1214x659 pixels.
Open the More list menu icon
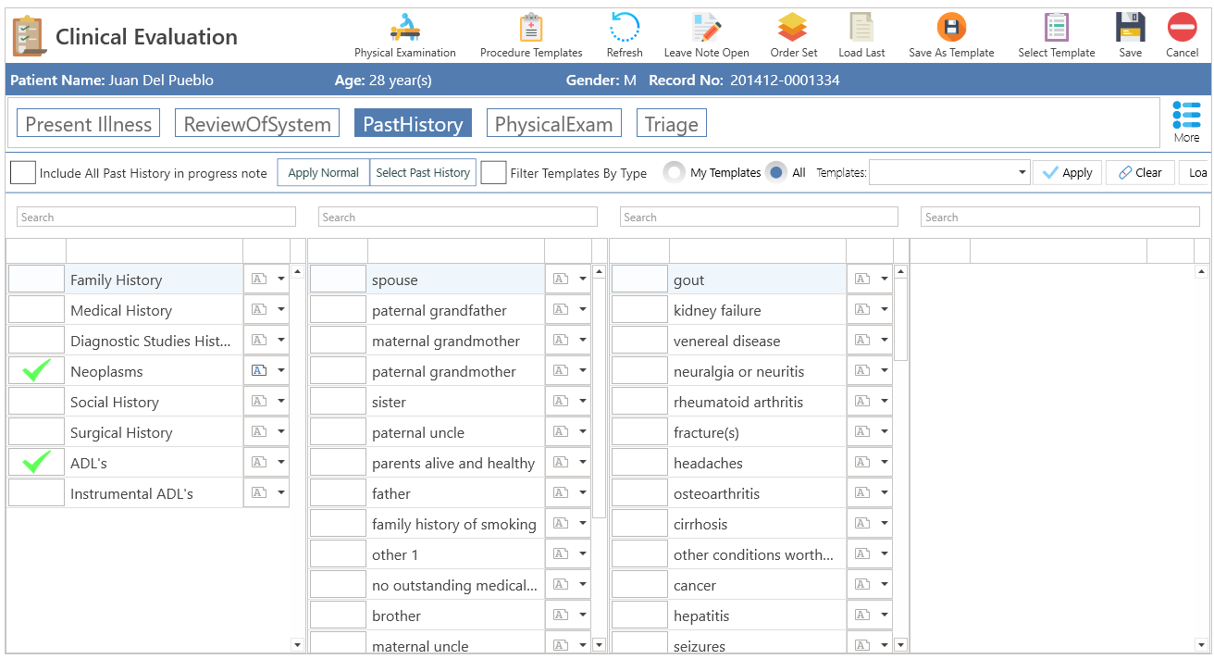point(1186,115)
